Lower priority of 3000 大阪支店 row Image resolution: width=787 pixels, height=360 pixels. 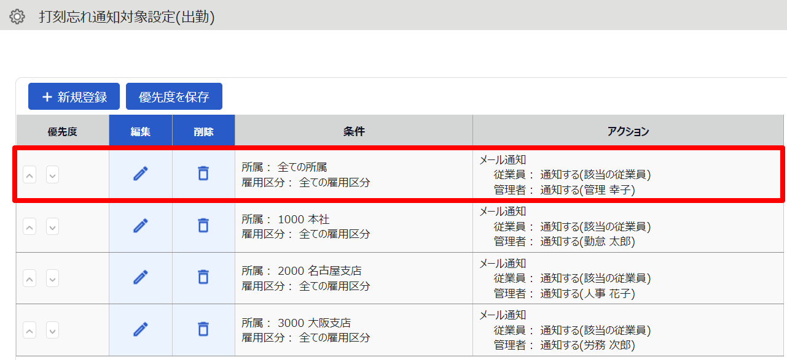pyautogui.click(x=52, y=331)
